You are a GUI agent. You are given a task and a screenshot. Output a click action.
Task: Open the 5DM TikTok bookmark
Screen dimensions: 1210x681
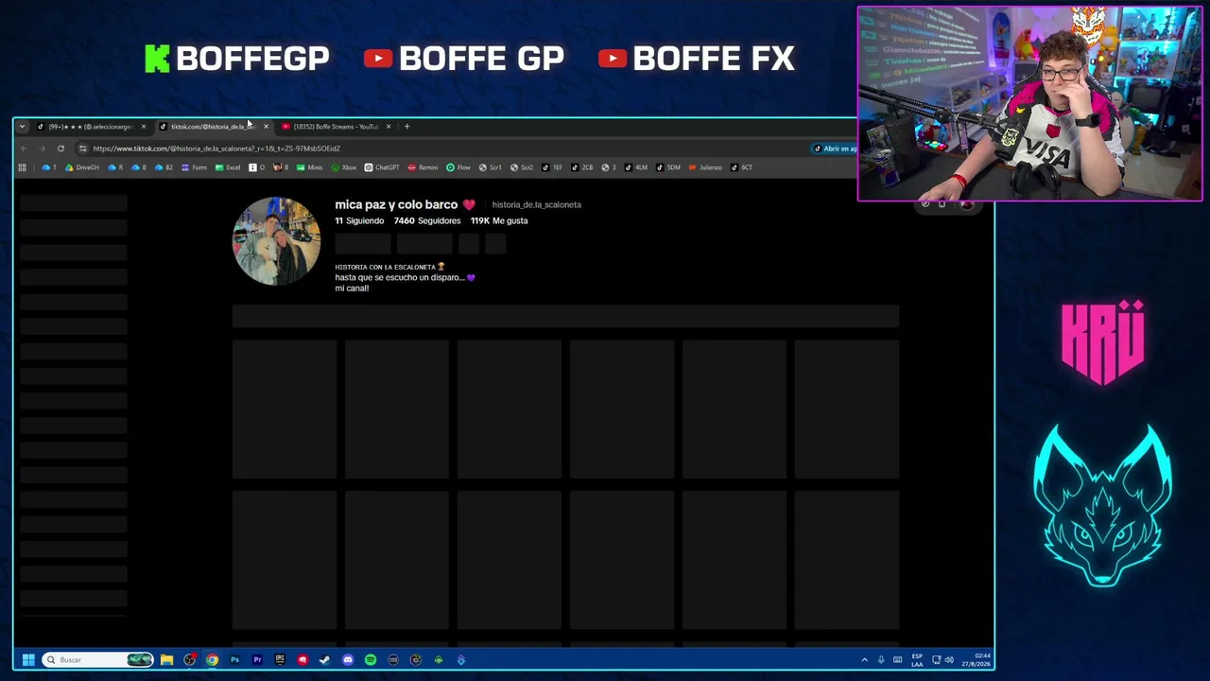click(x=668, y=167)
